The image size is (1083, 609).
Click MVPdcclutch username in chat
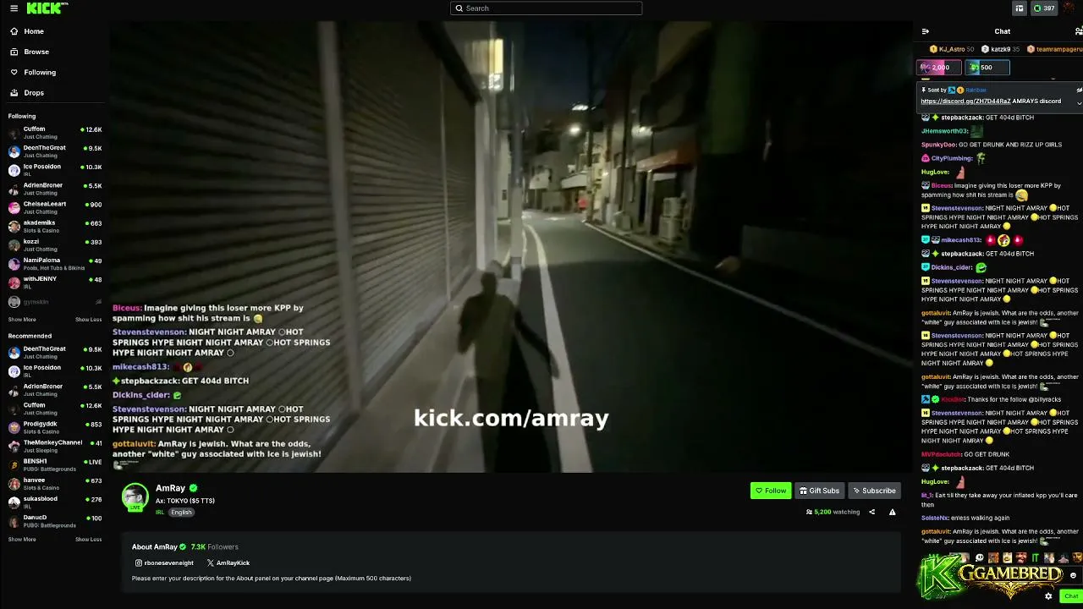coord(941,454)
